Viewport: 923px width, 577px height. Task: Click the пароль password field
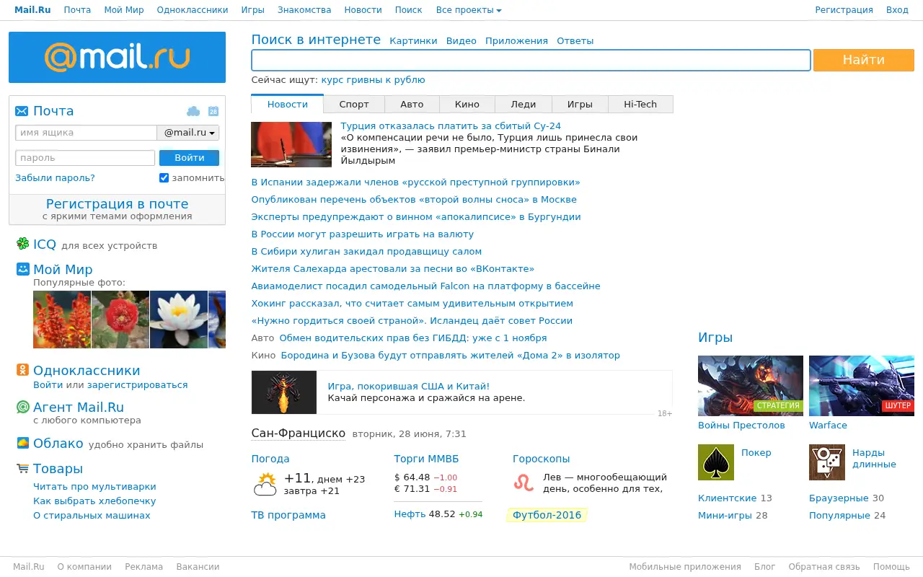click(x=85, y=158)
